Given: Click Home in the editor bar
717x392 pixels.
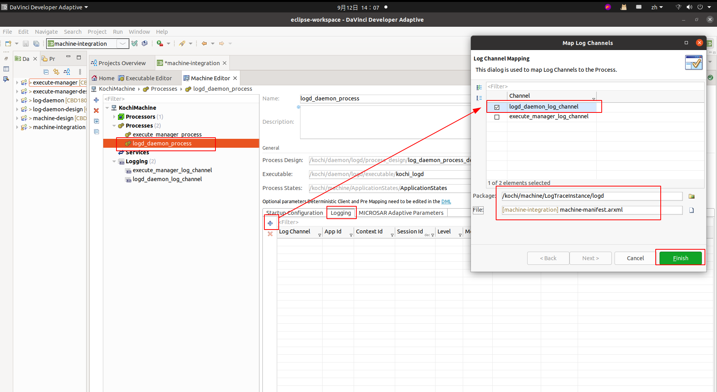Looking at the screenshot, I should [x=103, y=78].
